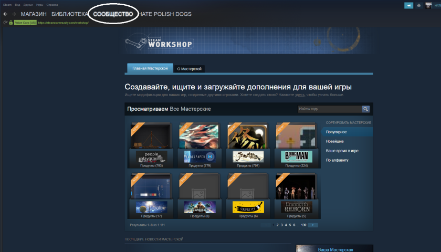Go to results page 3
Image resolution: width=441 pixels, height=252 pixels.
tap(281, 225)
